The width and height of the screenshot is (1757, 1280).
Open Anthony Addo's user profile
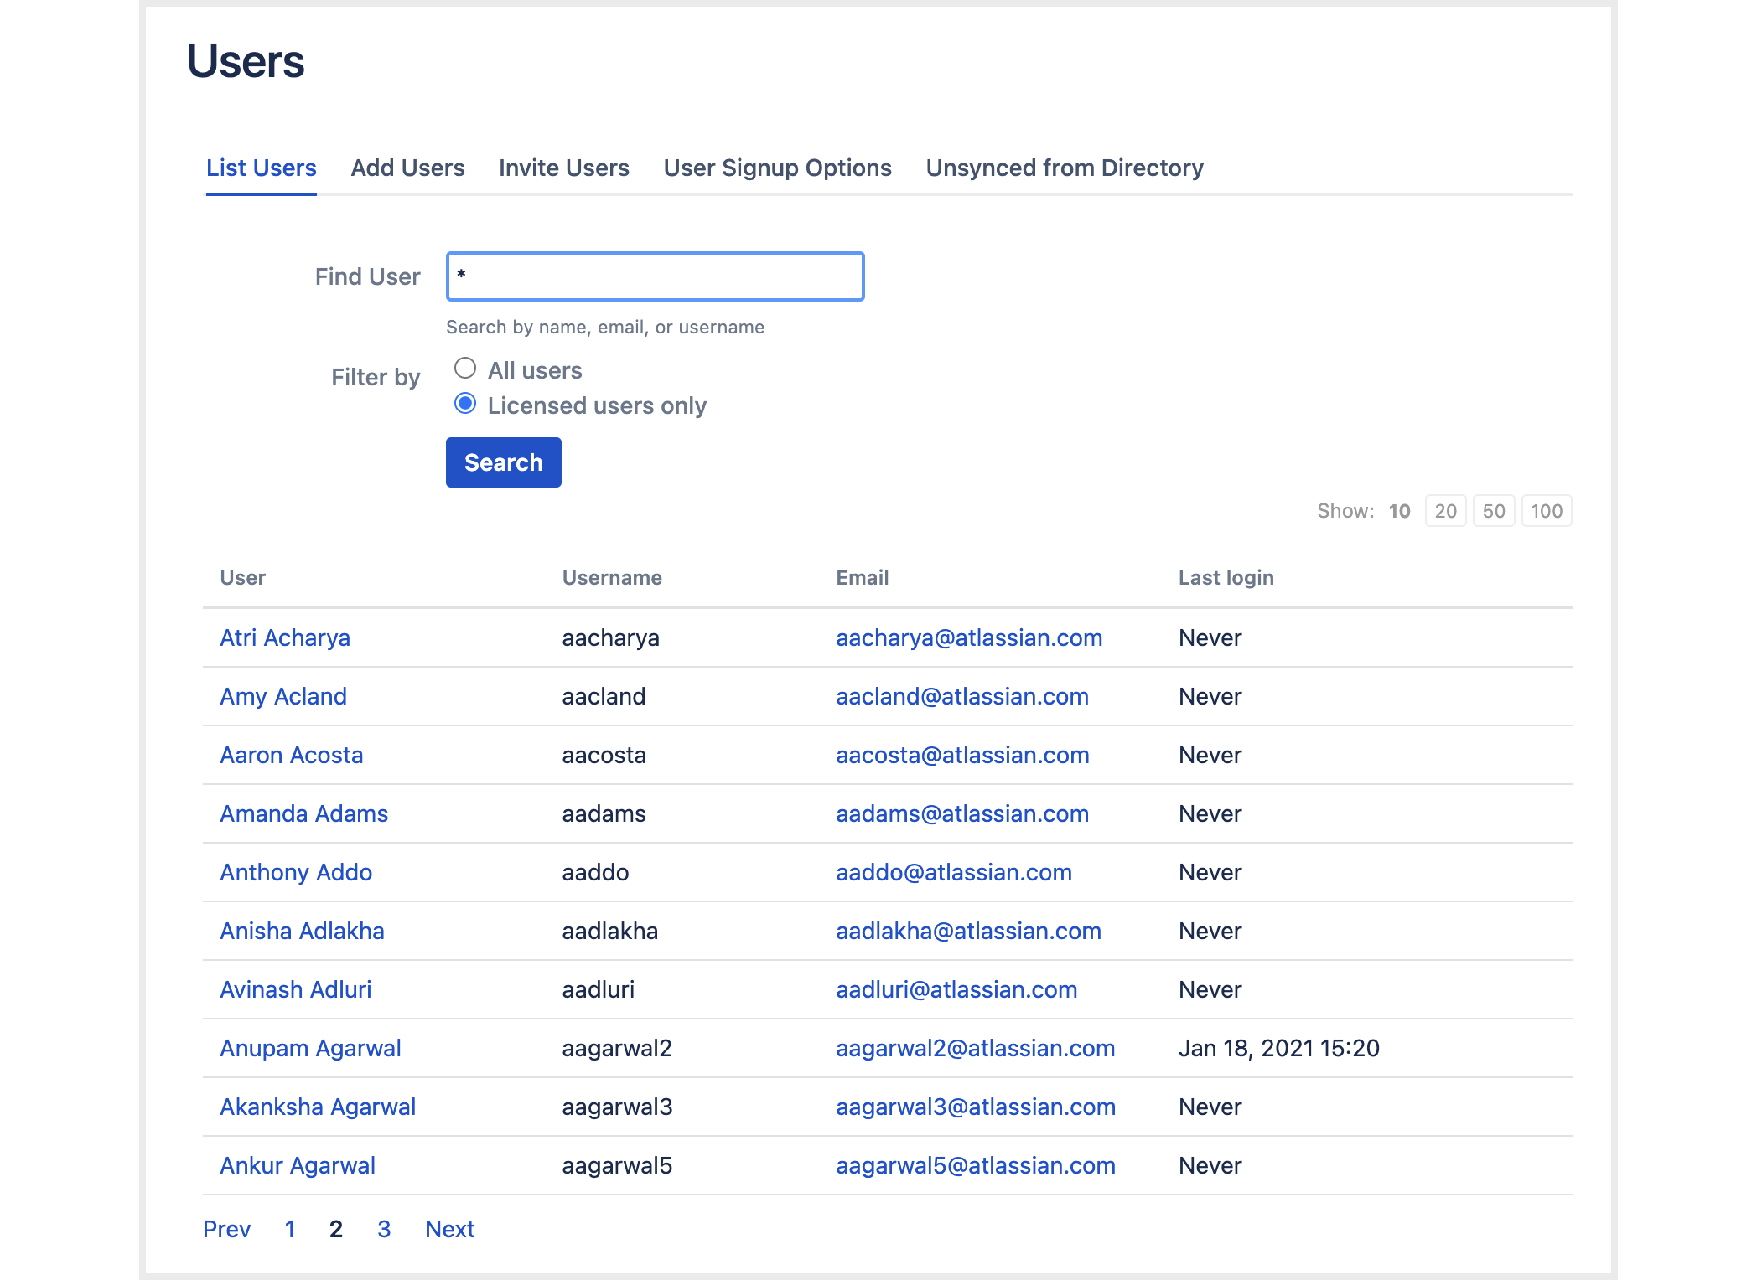pyautogui.click(x=296, y=872)
